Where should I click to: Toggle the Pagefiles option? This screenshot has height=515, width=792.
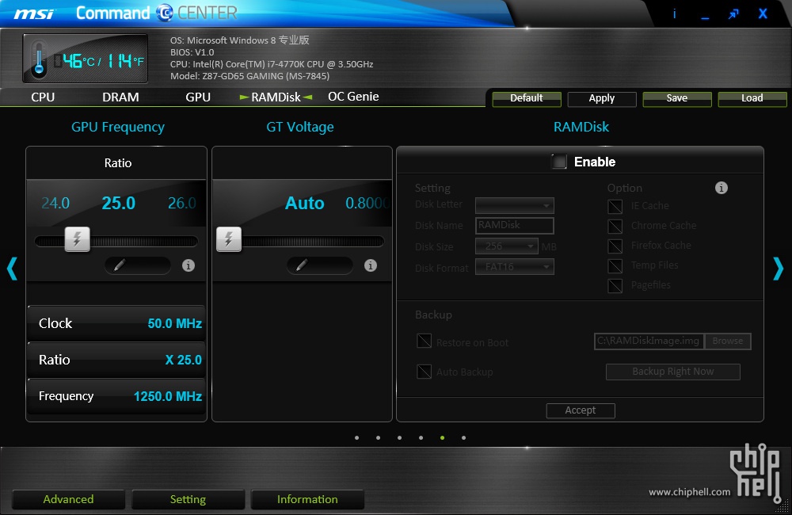click(615, 285)
